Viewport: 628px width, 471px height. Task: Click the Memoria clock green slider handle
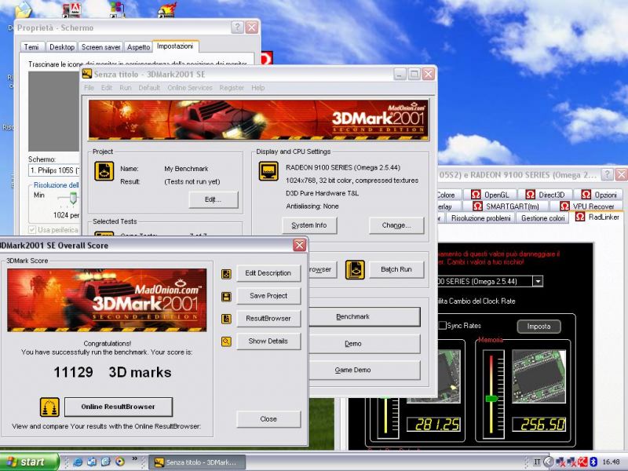491,399
